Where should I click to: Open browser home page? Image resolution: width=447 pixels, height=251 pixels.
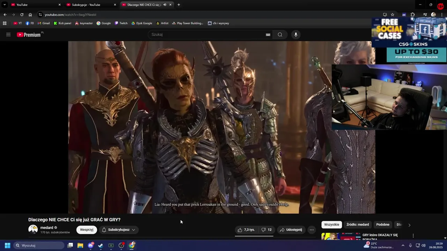click(30, 15)
